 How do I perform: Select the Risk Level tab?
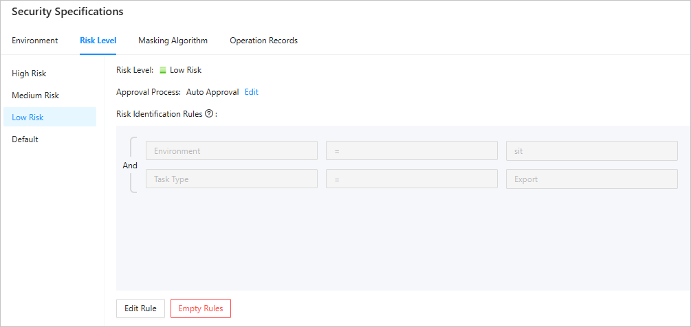[x=98, y=41]
